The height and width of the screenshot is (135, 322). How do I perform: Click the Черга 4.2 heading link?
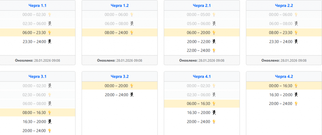tap(284, 76)
